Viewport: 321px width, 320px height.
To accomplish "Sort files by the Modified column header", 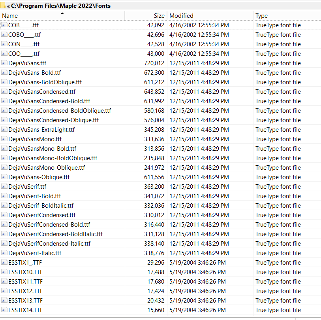I will [x=210, y=15].
